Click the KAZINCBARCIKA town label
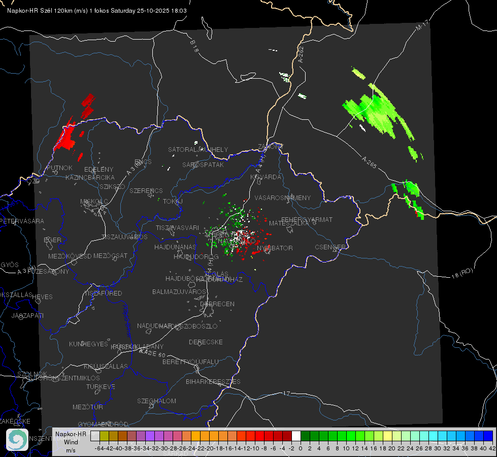Screen dimensions: 497x457 90,177
